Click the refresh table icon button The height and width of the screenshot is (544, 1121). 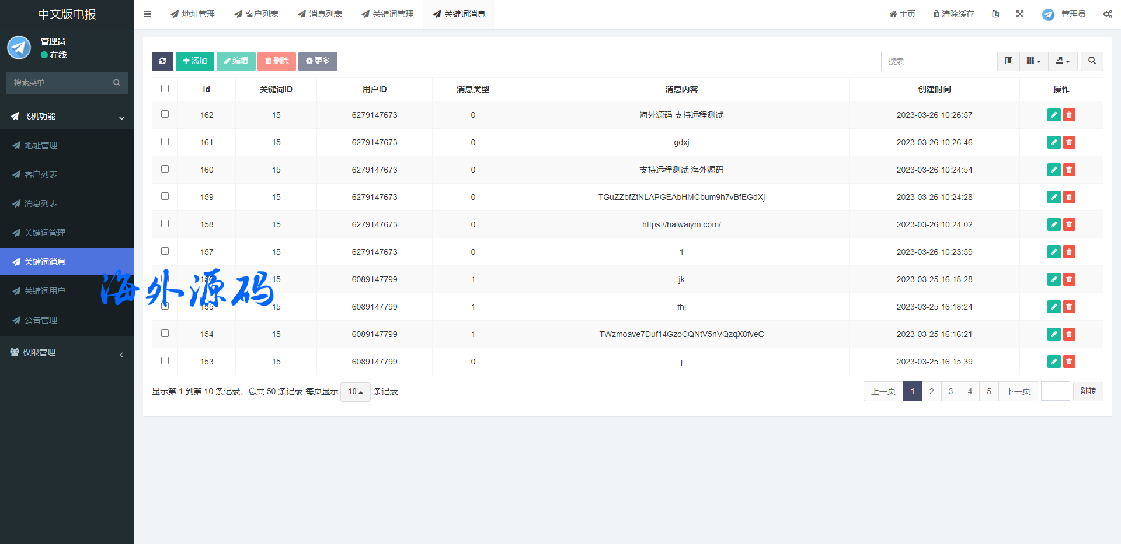(162, 61)
